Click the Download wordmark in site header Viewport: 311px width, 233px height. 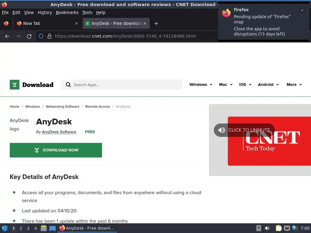pyautogui.click(x=38, y=85)
